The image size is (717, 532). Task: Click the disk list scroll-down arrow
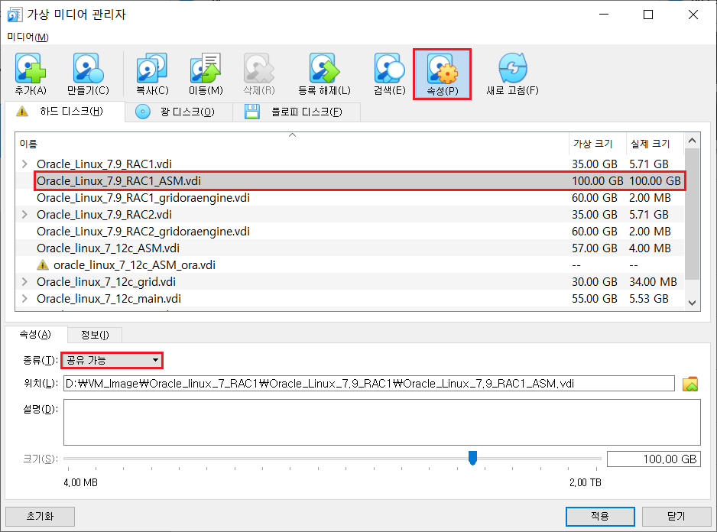[692, 303]
